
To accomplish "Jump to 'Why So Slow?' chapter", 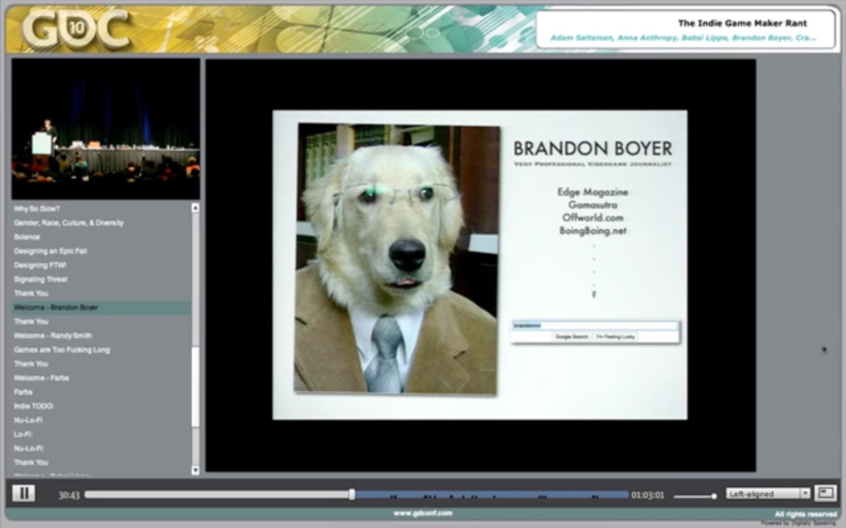I will coord(37,209).
